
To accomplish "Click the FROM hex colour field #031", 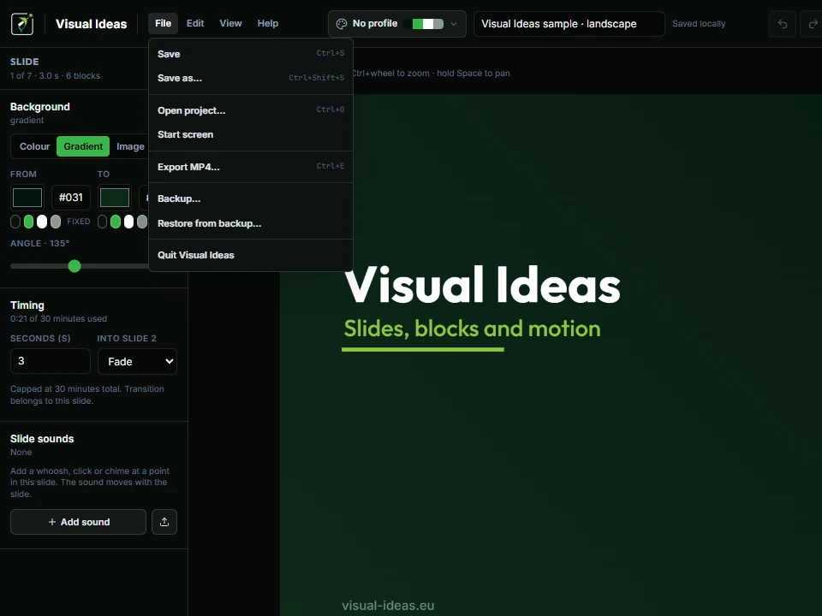I will [x=71, y=198].
